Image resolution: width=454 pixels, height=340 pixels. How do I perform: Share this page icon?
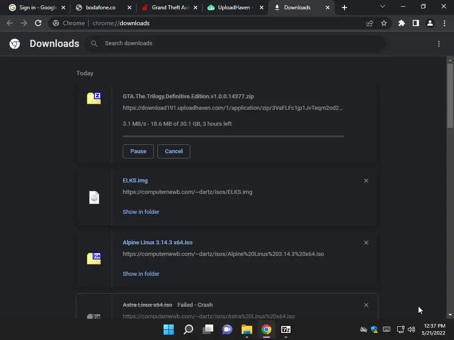(370, 23)
